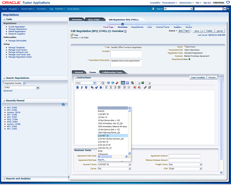Click the indent icon
Viewport: 231px width, 185px height.
(x=139, y=87)
